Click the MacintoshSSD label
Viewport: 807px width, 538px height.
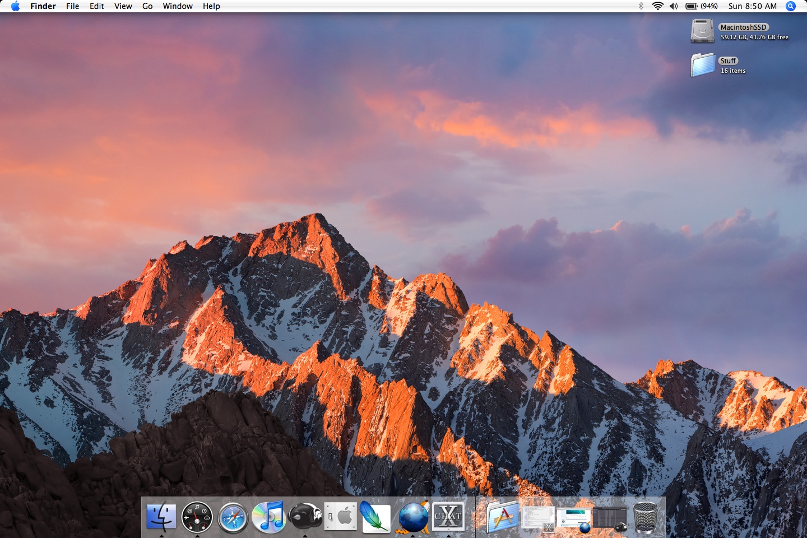coord(744,27)
